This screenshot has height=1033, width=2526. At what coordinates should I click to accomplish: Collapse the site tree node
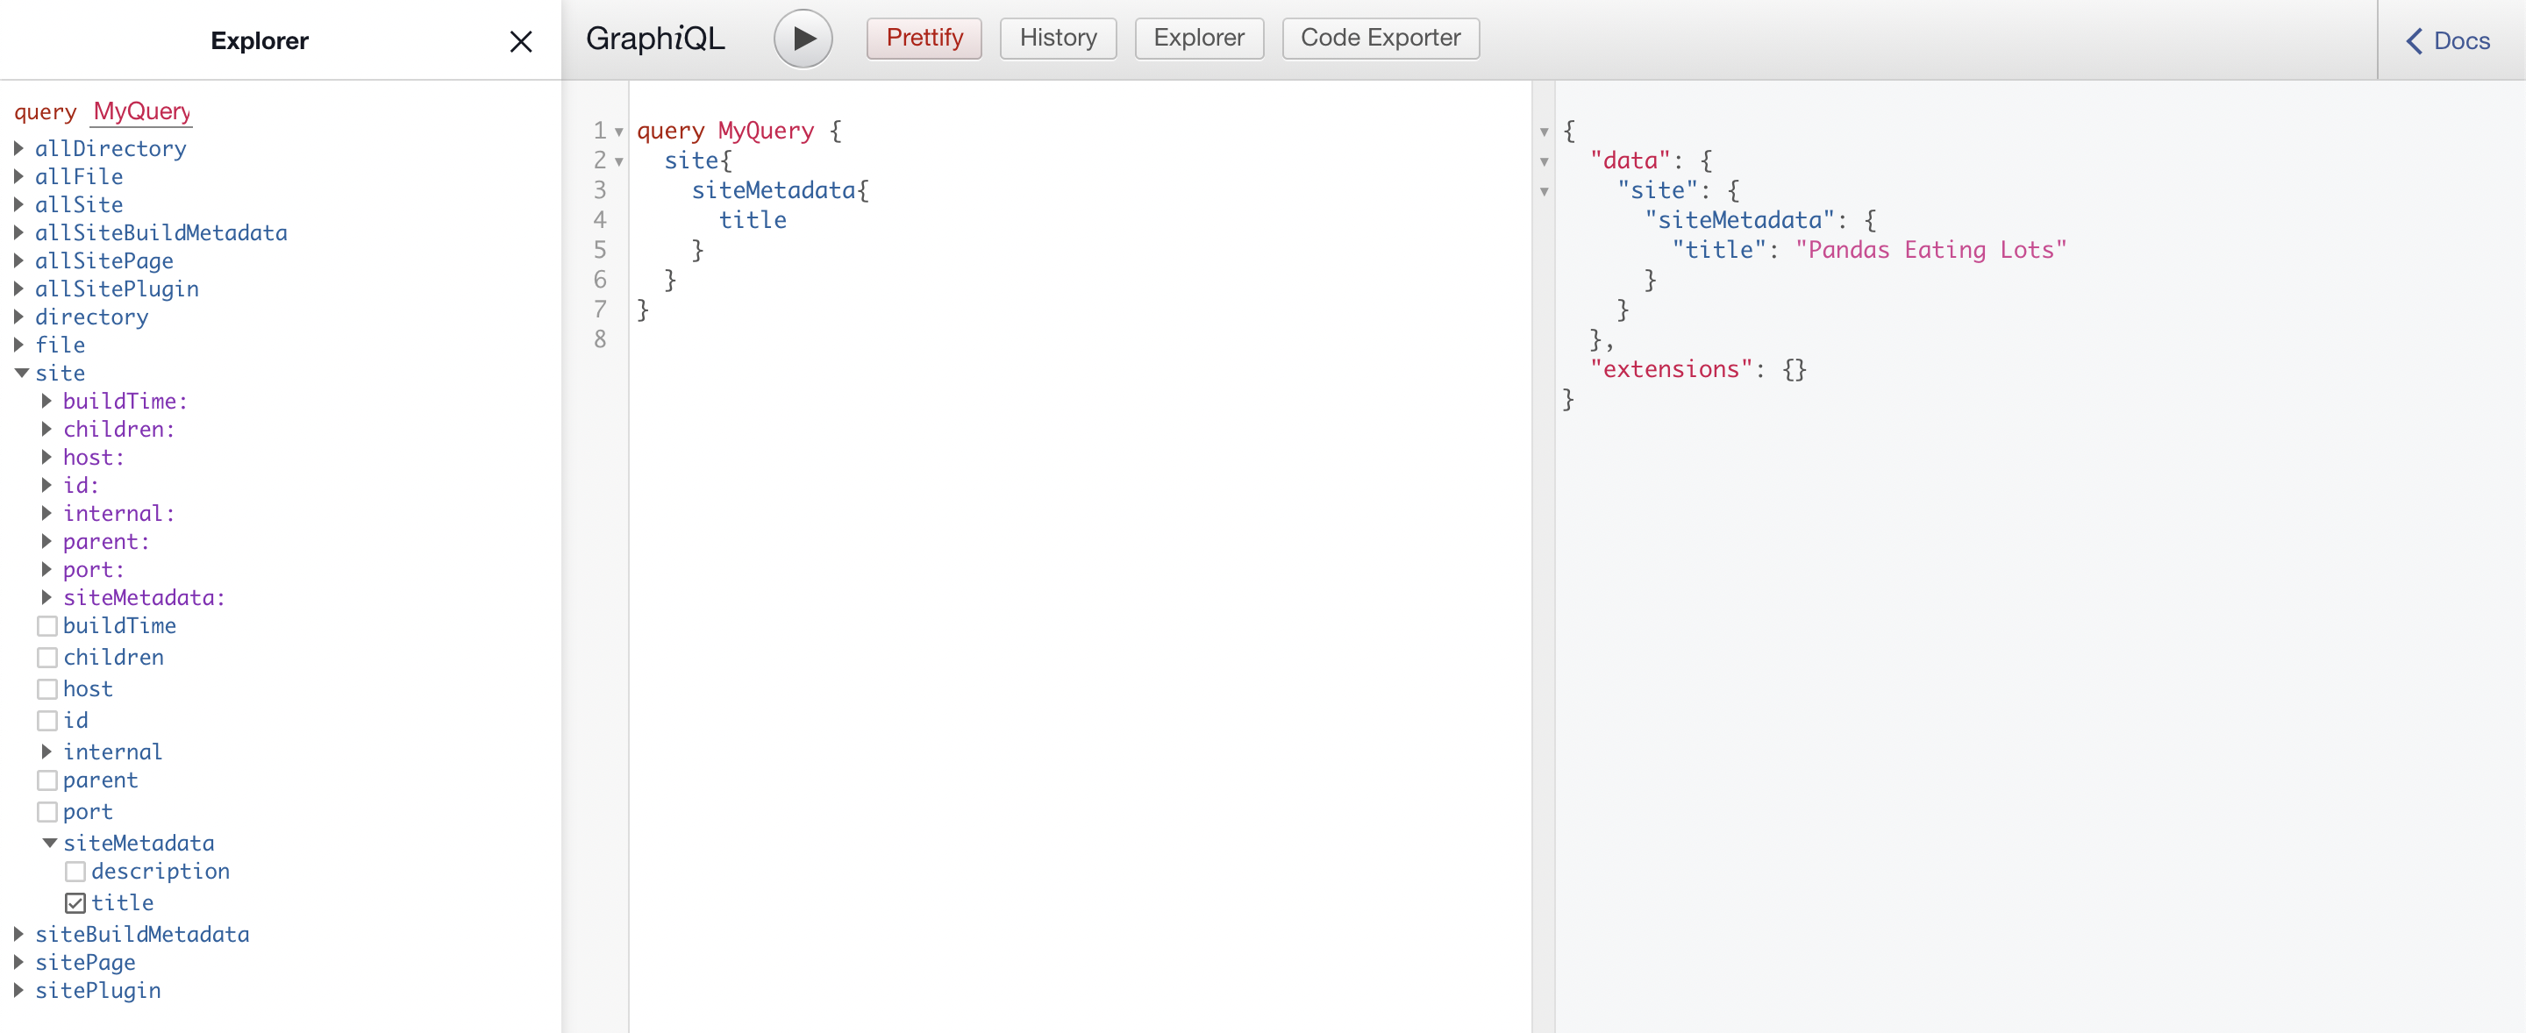coord(20,373)
